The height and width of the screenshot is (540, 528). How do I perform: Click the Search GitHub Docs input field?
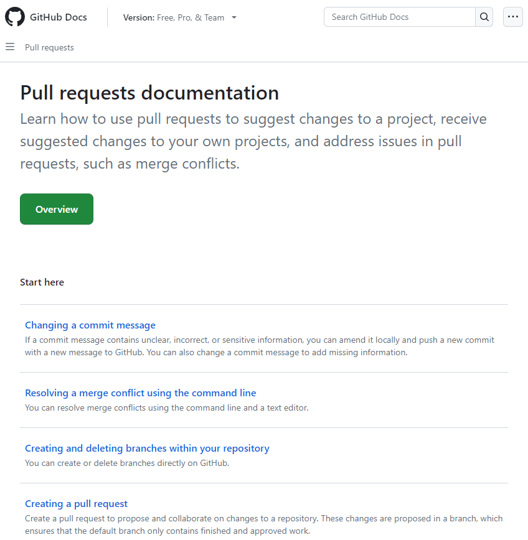point(398,17)
